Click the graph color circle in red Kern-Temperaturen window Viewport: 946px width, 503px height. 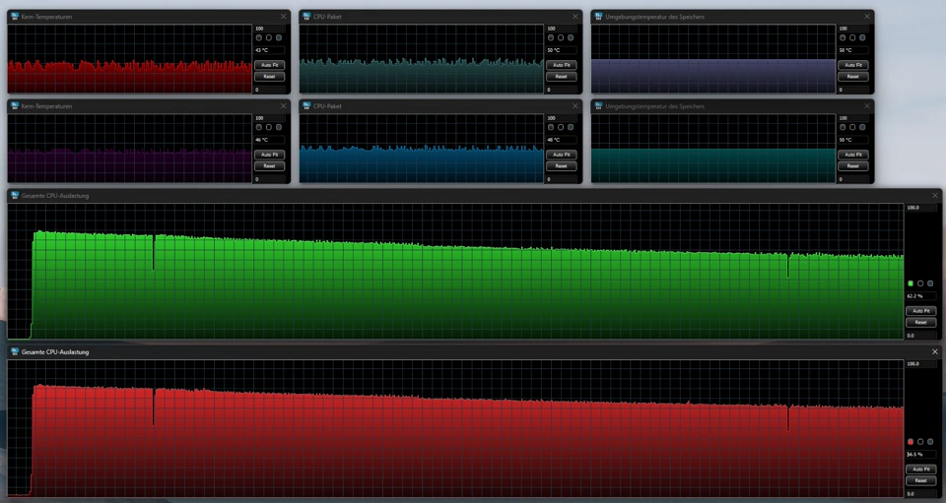[259, 37]
